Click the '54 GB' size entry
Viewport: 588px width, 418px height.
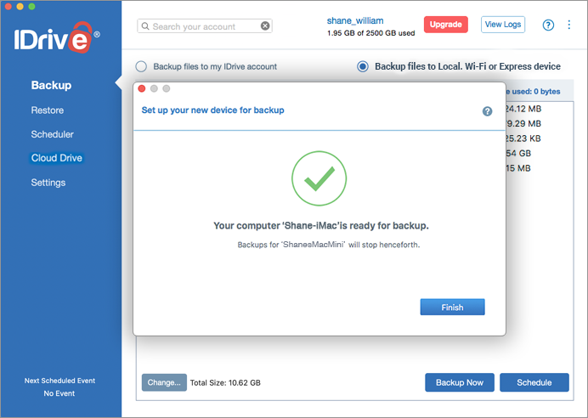(x=518, y=153)
